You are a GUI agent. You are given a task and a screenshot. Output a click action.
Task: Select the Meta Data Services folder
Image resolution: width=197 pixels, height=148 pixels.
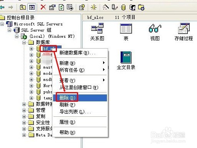(x=44, y=135)
